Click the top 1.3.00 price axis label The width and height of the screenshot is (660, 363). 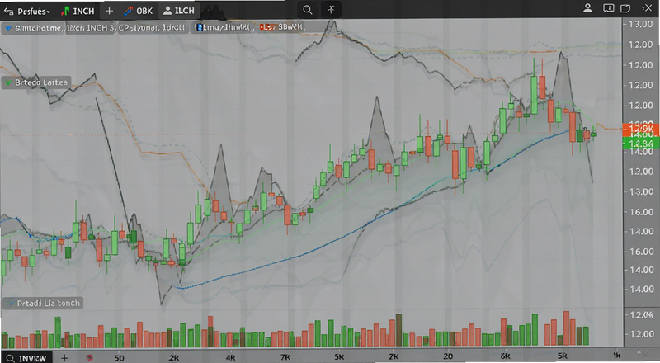point(640,24)
